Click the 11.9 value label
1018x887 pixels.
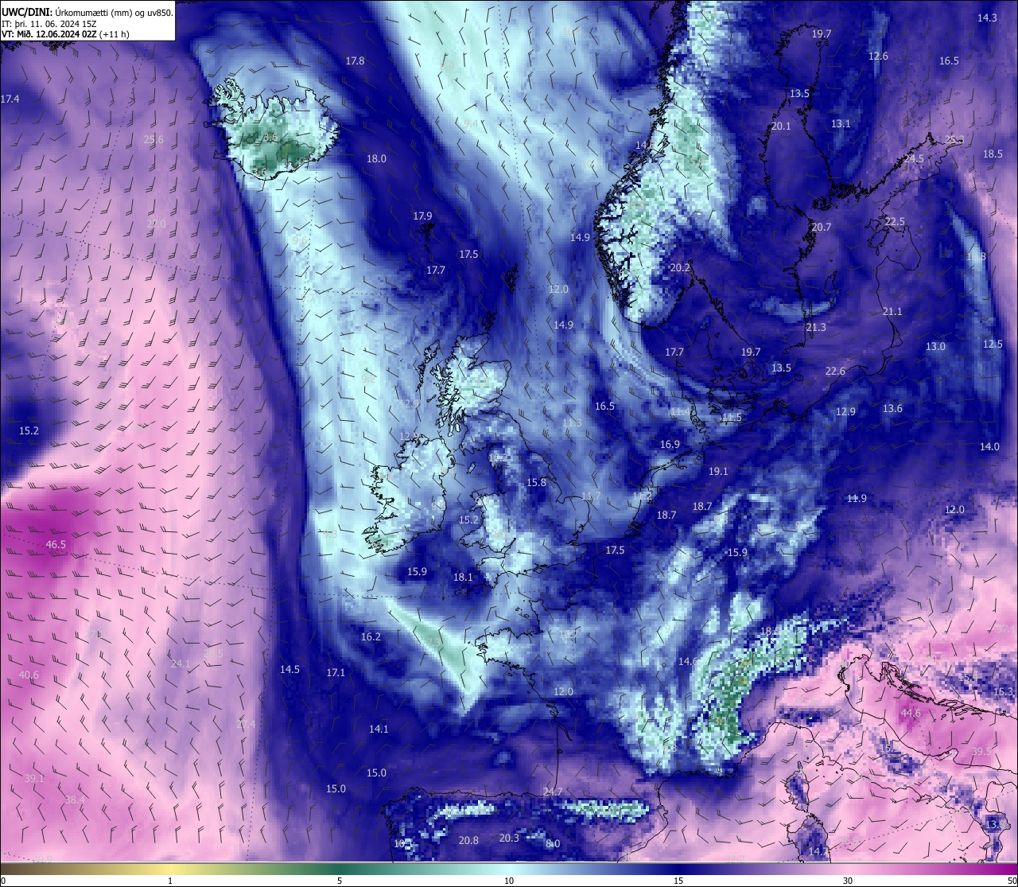pyautogui.click(x=857, y=499)
